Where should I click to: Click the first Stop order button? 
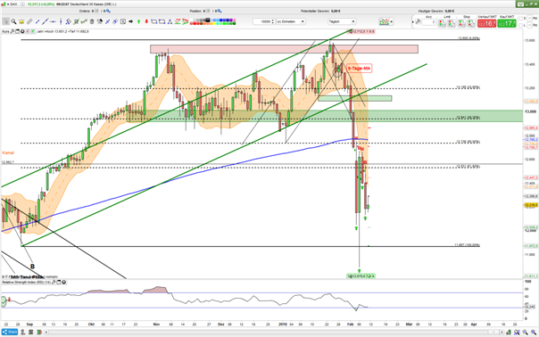[x=462, y=23]
